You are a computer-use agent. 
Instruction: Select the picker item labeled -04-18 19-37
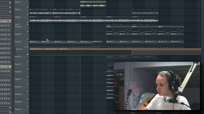click(x=6, y=94)
